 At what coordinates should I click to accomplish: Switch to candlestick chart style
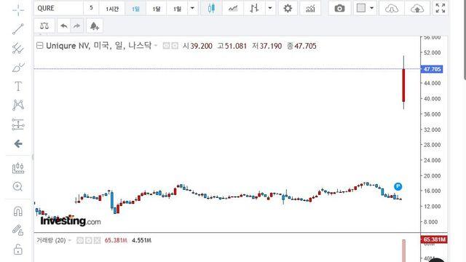click(x=211, y=8)
